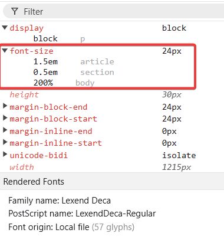Expand the margin-inline-end arrow
The height and width of the screenshot is (246, 224).
pyautogui.click(x=5, y=130)
